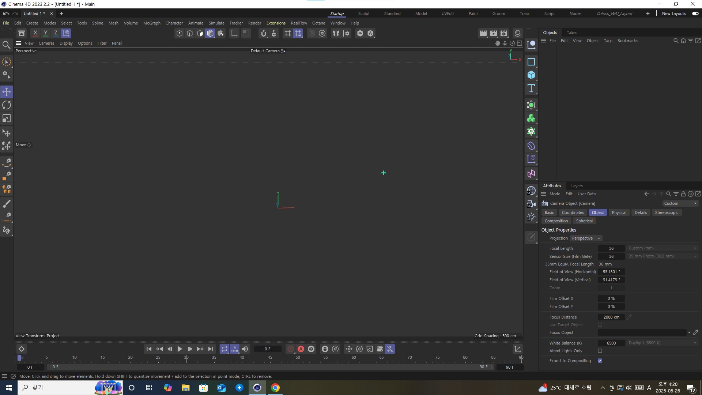Click the viewport search magnifier icon
The image size is (702, 395).
6,45
